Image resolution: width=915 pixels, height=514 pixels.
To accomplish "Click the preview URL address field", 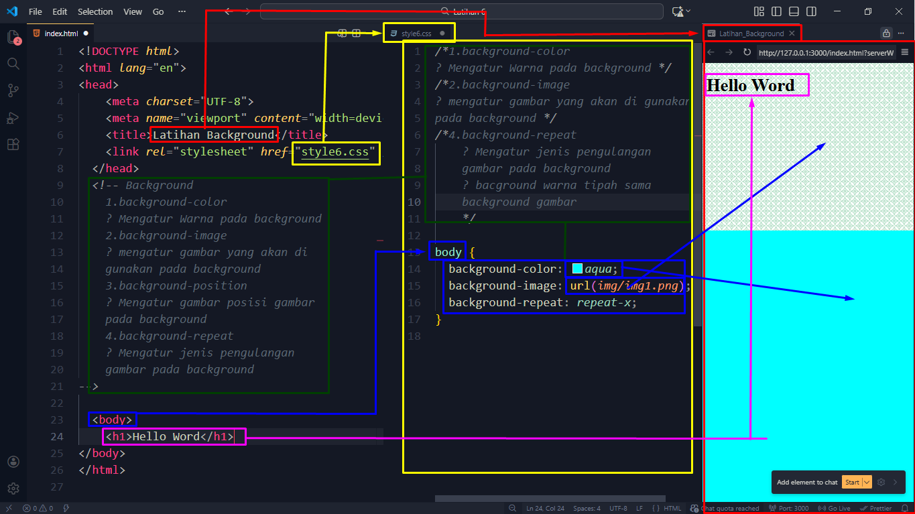I will (826, 52).
